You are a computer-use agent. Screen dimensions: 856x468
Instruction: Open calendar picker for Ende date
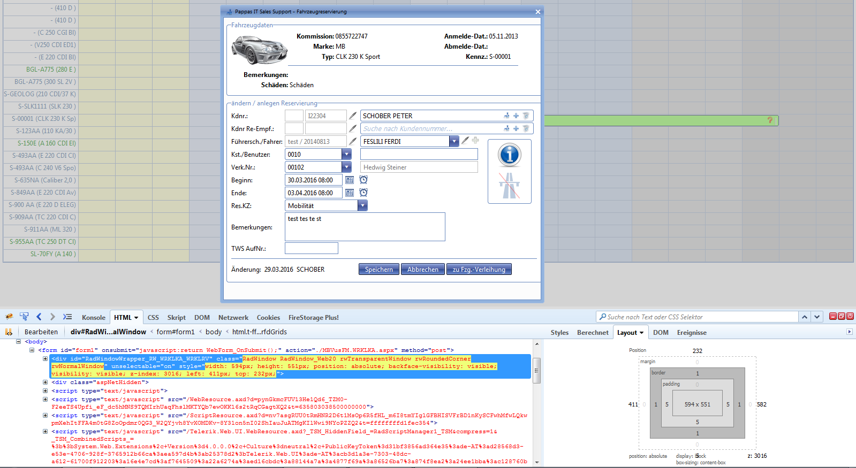tap(350, 193)
